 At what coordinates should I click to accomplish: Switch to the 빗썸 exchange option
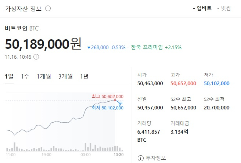point(225,8)
